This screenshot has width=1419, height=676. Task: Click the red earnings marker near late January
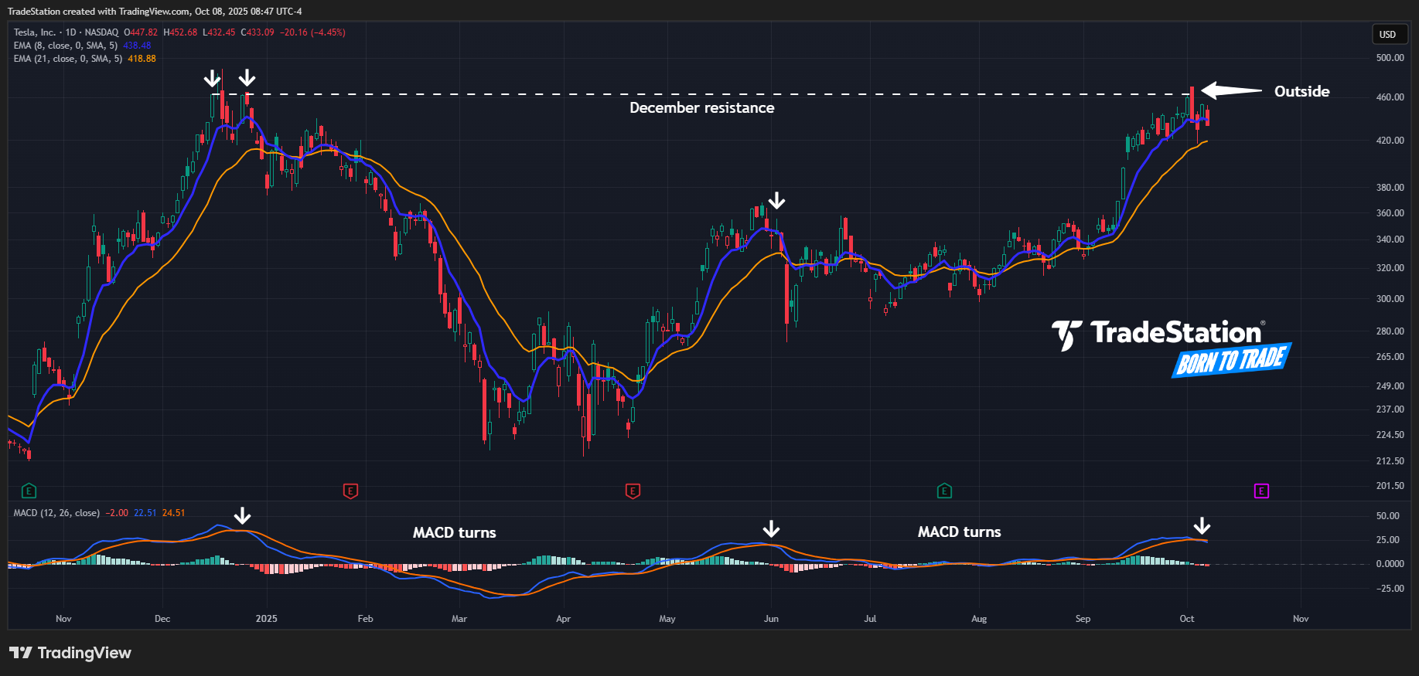coord(350,491)
